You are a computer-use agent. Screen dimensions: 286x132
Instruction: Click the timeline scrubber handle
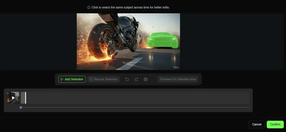(x=21, y=107)
